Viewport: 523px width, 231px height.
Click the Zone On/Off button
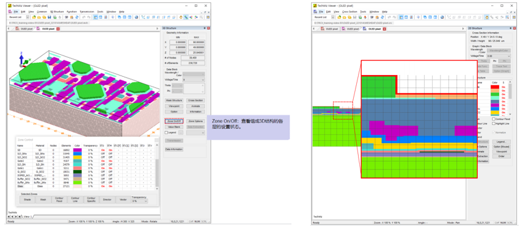coord(174,121)
